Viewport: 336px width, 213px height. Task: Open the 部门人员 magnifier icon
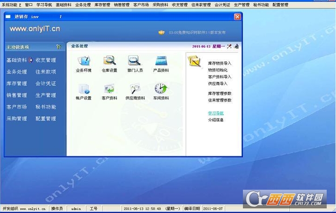point(134,61)
